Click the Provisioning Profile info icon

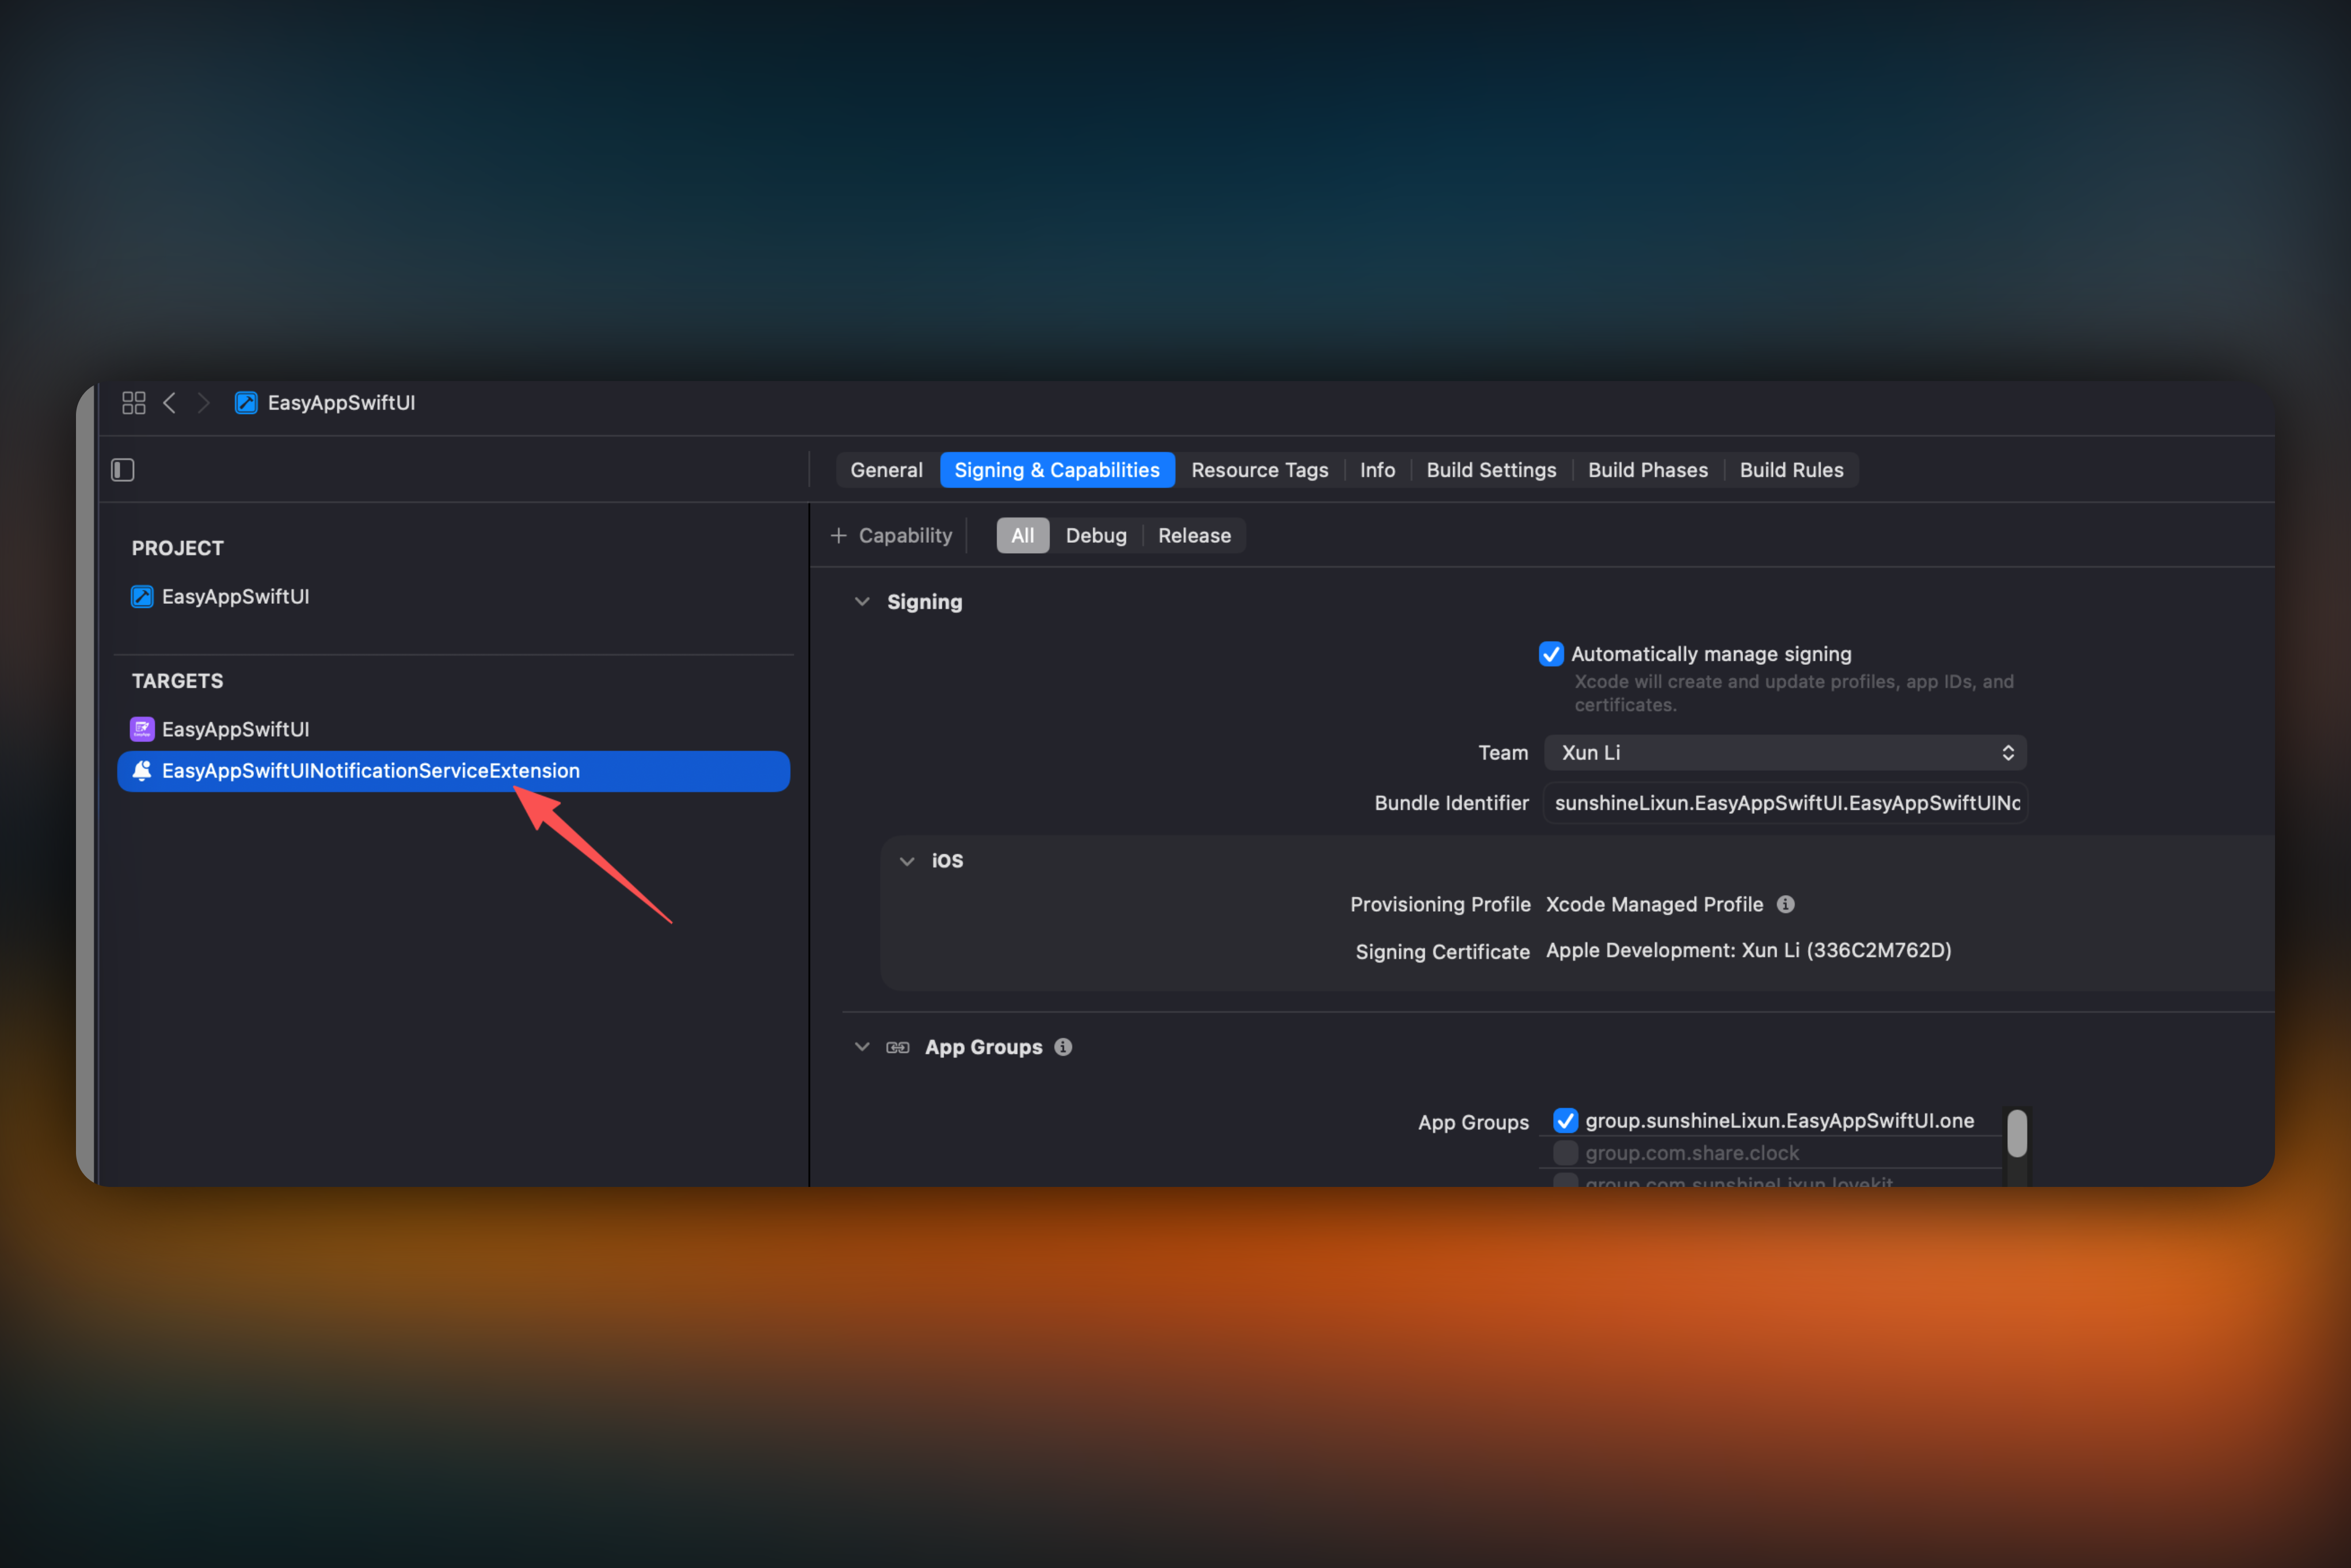[x=1785, y=904]
